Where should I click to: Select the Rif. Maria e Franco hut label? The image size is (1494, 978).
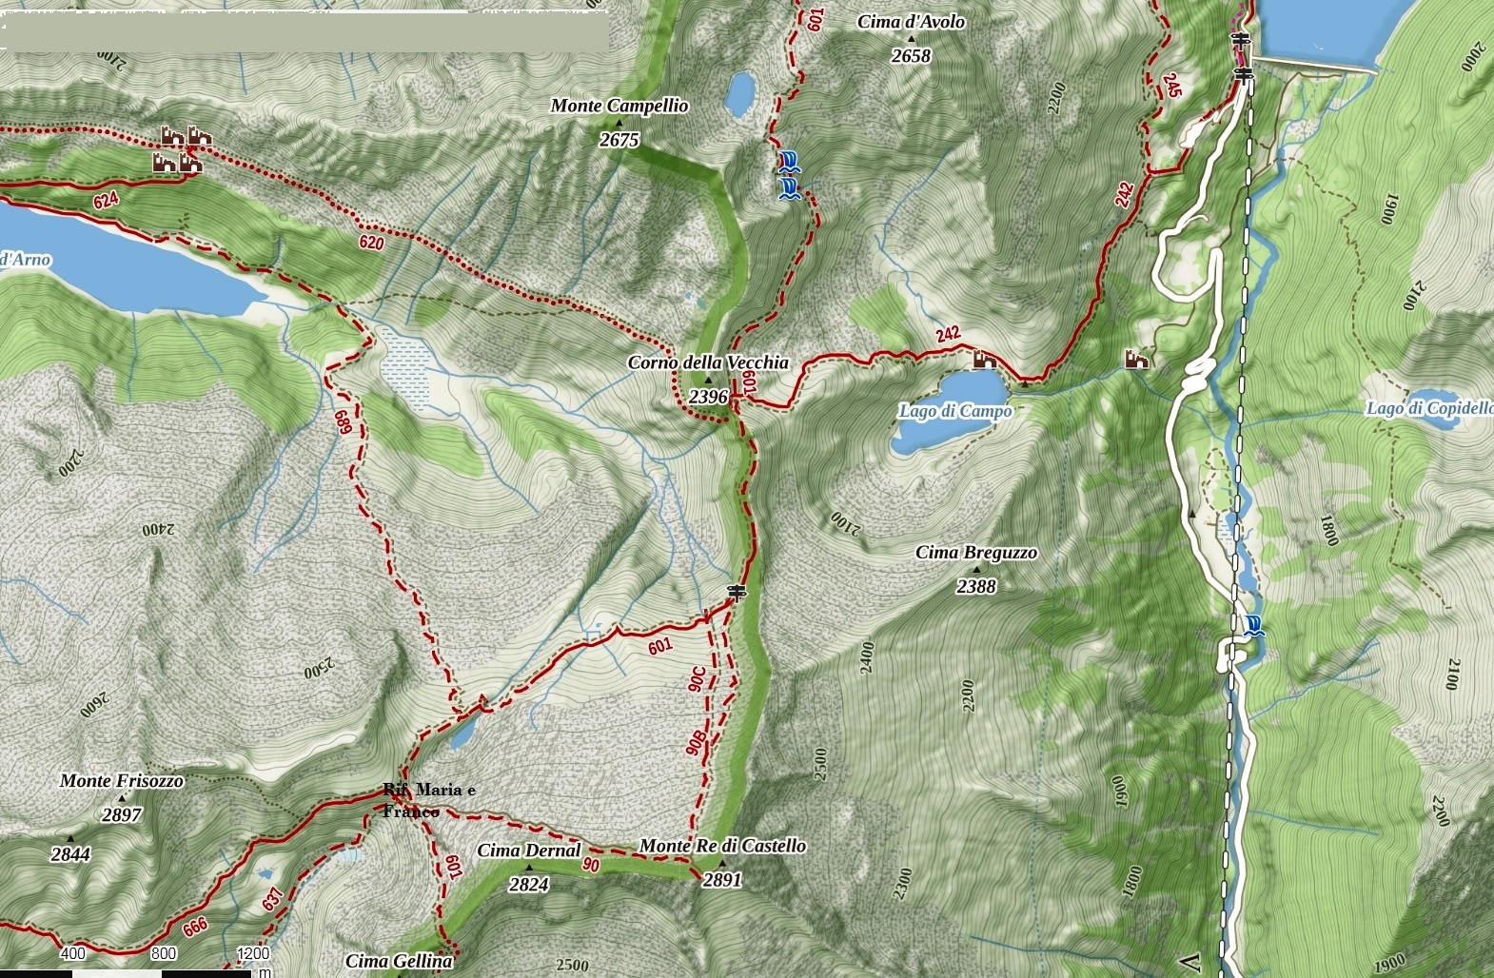pyautogui.click(x=429, y=800)
